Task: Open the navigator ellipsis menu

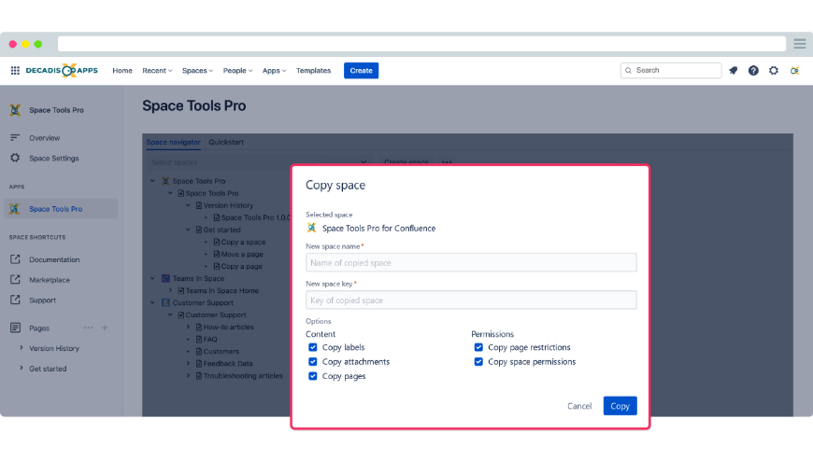Action: click(447, 162)
